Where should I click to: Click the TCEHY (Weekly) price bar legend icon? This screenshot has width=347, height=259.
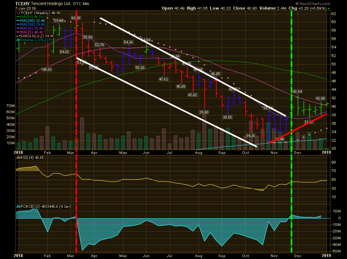pos(18,13)
